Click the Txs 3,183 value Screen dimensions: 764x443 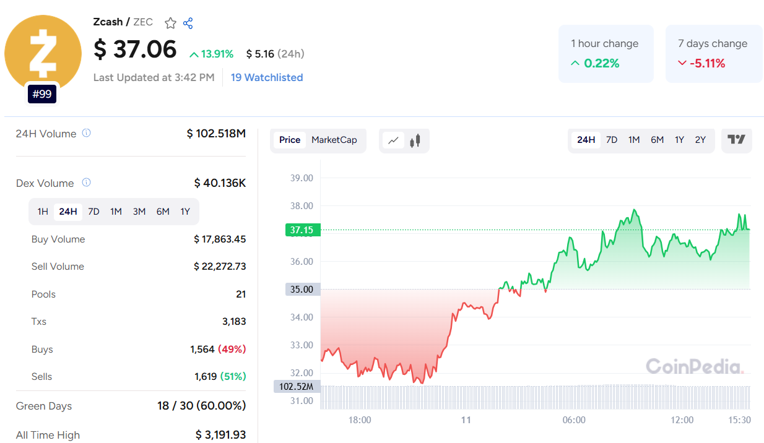(x=233, y=321)
